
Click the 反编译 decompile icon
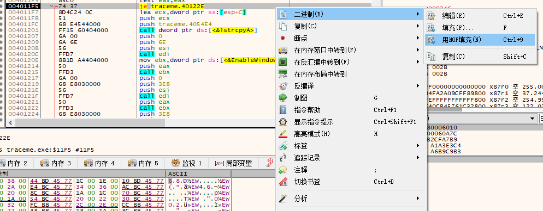tap(282, 86)
